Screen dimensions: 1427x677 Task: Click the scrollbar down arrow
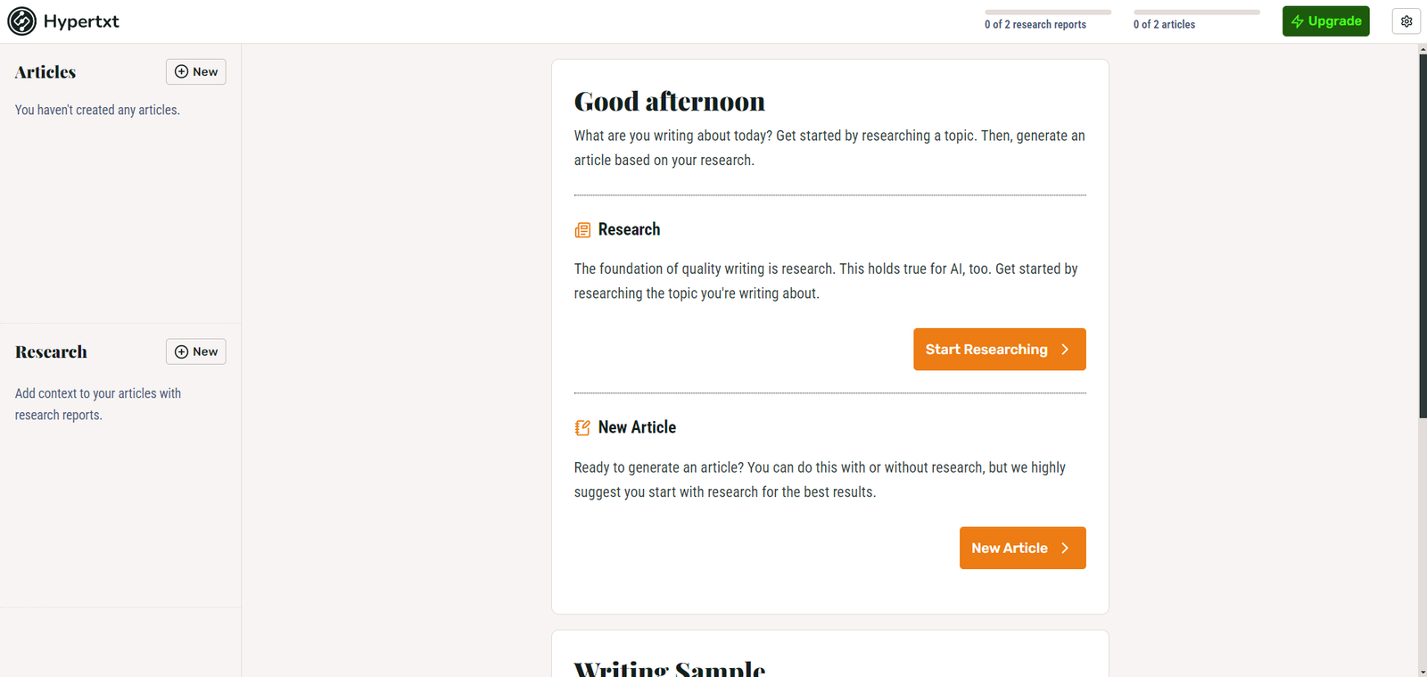1423,672
